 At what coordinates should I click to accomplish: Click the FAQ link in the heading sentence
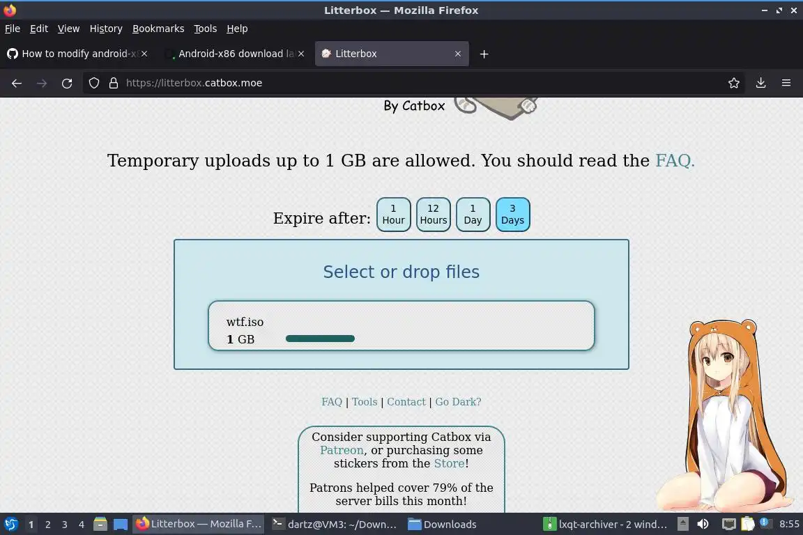click(x=675, y=161)
